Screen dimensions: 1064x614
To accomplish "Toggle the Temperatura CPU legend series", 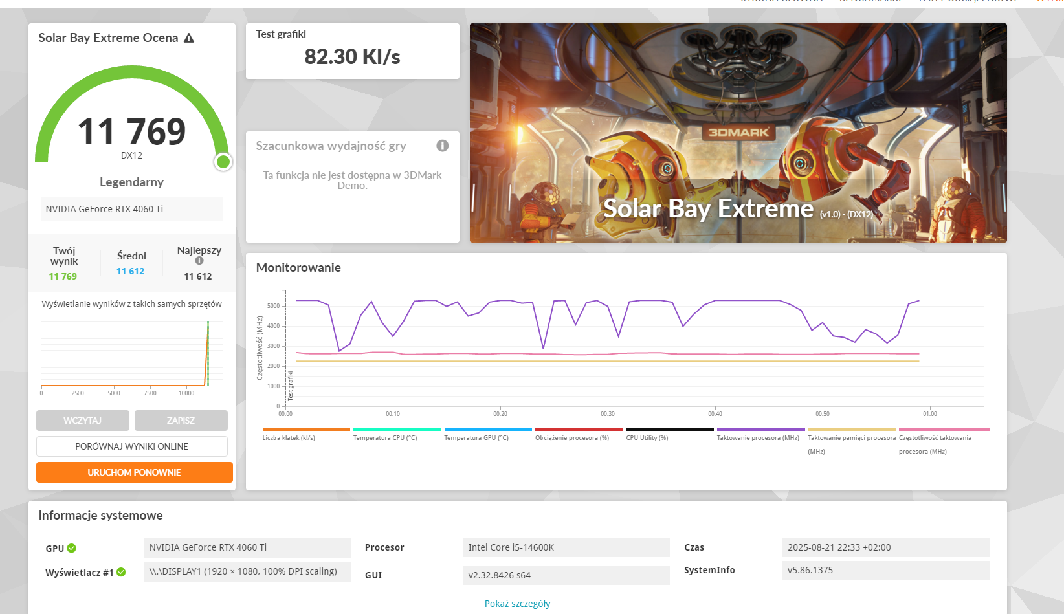I will pos(385,437).
